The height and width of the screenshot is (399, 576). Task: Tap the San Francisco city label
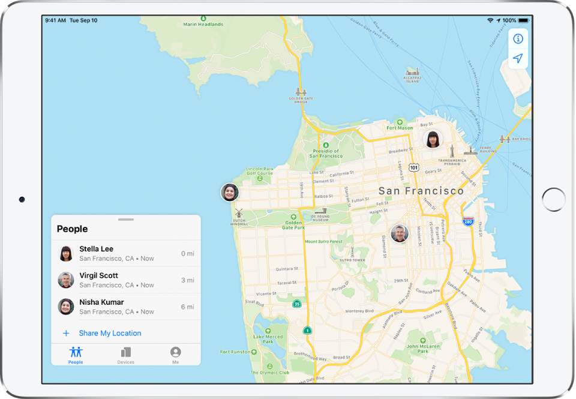421,191
